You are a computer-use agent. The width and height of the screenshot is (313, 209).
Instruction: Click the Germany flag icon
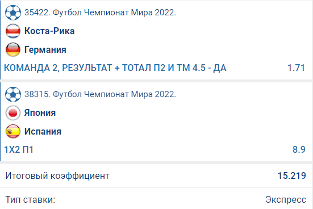(13, 49)
